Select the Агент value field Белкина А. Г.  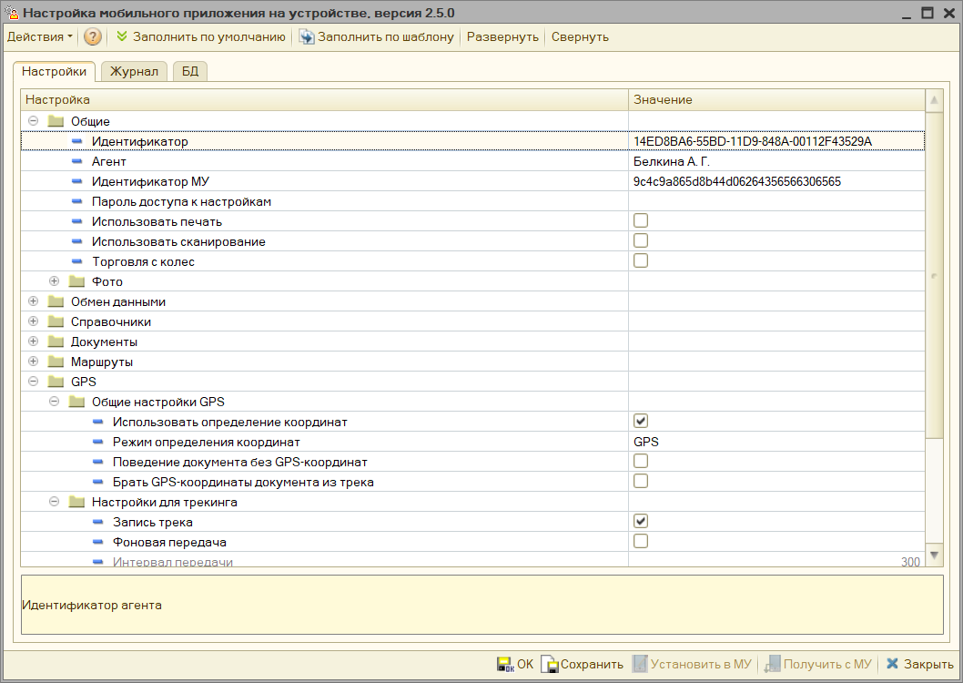point(776,161)
